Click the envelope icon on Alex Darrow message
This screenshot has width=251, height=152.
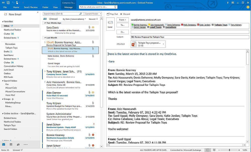coord(93,92)
